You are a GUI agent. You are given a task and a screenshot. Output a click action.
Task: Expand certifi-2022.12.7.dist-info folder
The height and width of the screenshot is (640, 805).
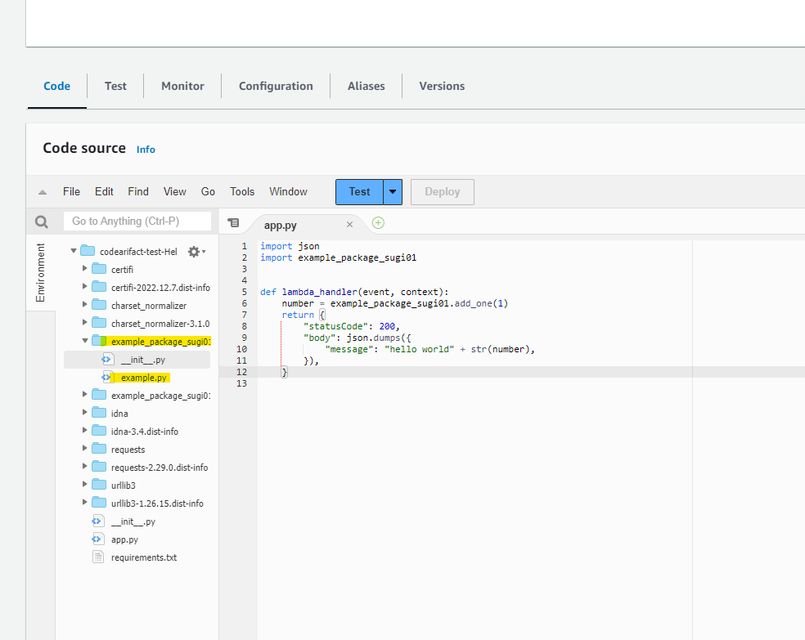coord(85,286)
